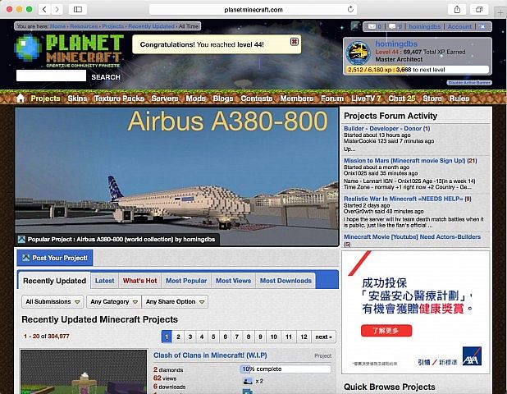The height and width of the screenshot is (394, 507).
Task: Open Minecraft Movie Need Actors-Builders thread
Action: click(413, 240)
